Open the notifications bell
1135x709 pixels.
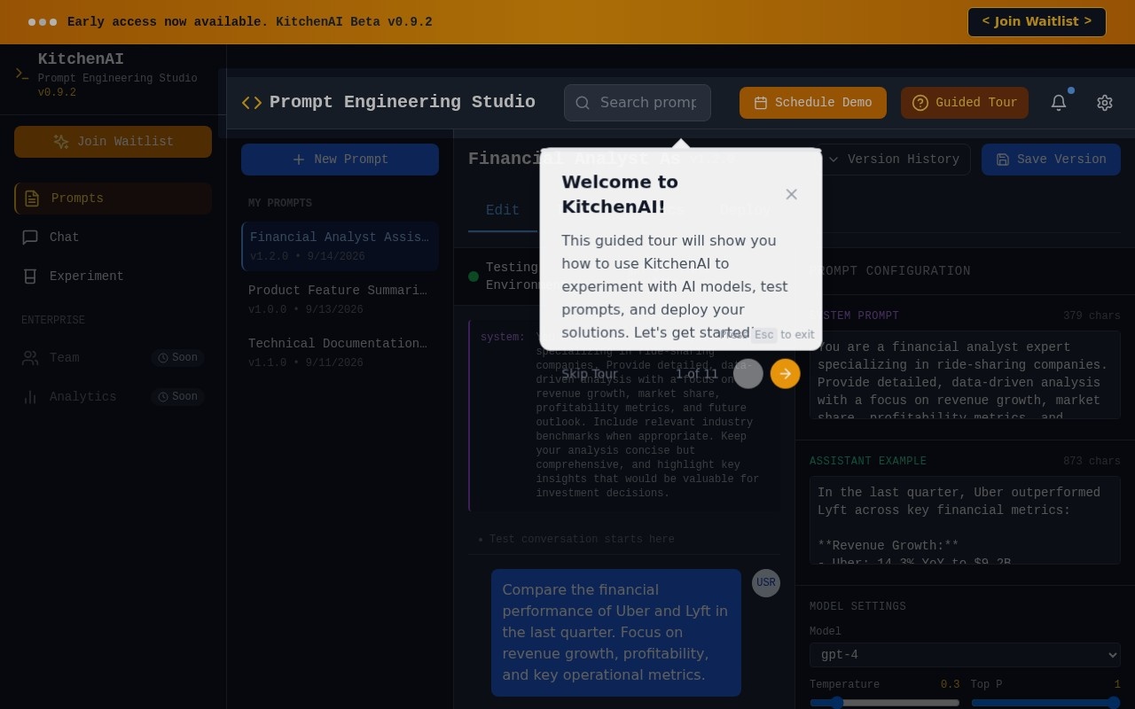click(x=1059, y=103)
